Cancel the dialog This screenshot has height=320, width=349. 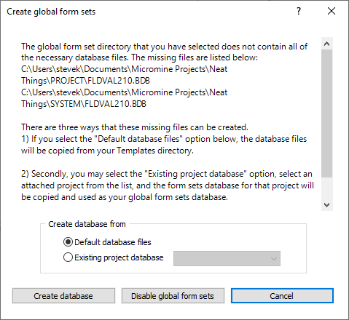[282, 296]
